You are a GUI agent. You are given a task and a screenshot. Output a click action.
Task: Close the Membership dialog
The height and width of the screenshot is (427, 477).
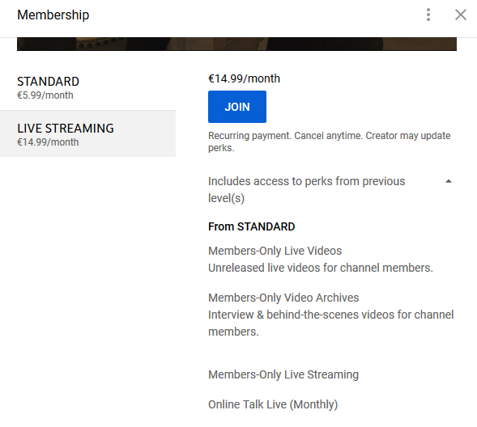pyautogui.click(x=461, y=15)
